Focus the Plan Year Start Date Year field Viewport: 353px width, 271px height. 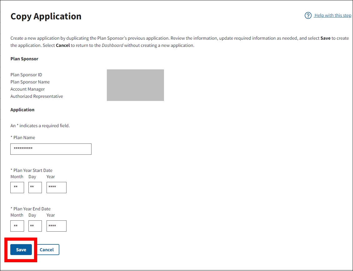[57, 188]
